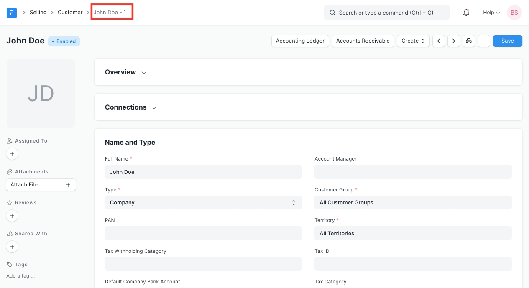Image resolution: width=529 pixels, height=288 pixels.
Task: Open the Accounting Ledger report
Action: click(x=300, y=41)
